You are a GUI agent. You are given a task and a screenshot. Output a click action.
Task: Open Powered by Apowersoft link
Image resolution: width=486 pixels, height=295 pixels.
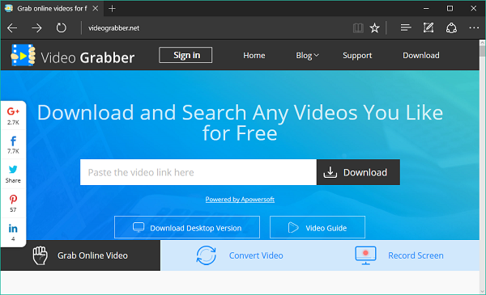click(x=240, y=200)
